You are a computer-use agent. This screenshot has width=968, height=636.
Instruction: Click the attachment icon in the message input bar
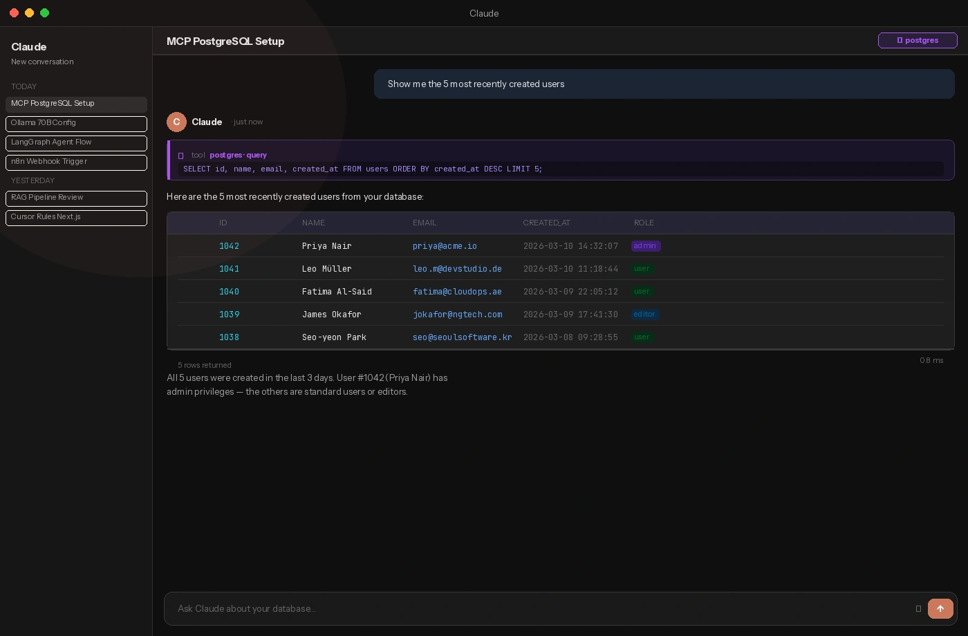tap(918, 609)
